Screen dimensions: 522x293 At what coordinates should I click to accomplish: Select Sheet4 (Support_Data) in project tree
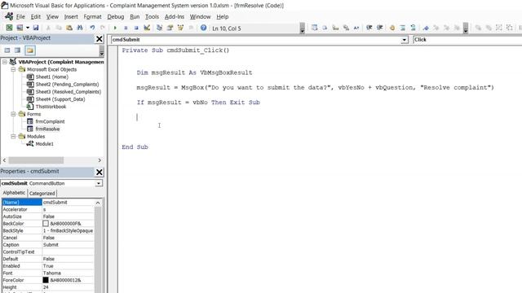60,99
